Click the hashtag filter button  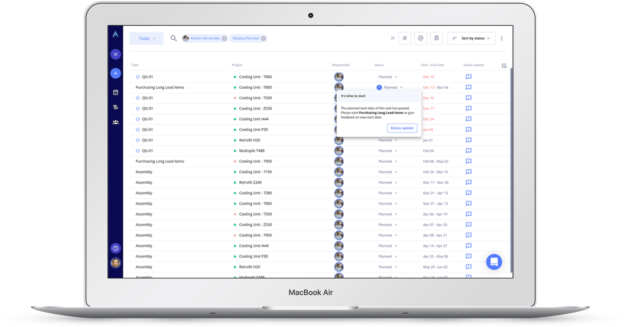tap(405, 38)
